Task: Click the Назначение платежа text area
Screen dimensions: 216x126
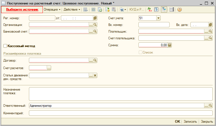Action: [x=121, y=94]
